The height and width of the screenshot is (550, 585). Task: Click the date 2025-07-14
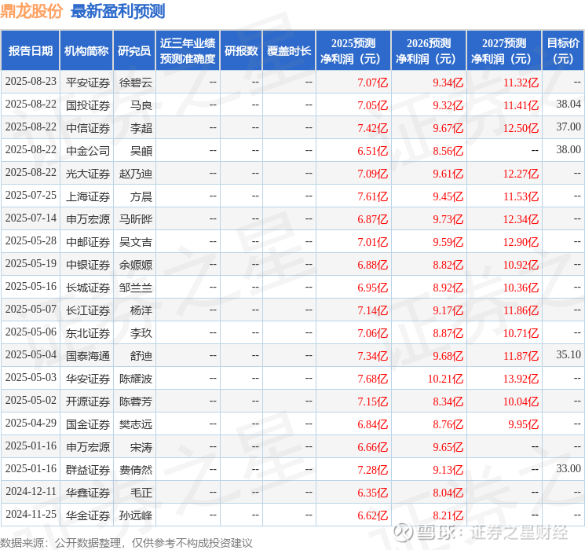pyautogui.click(x=31, y=218)
